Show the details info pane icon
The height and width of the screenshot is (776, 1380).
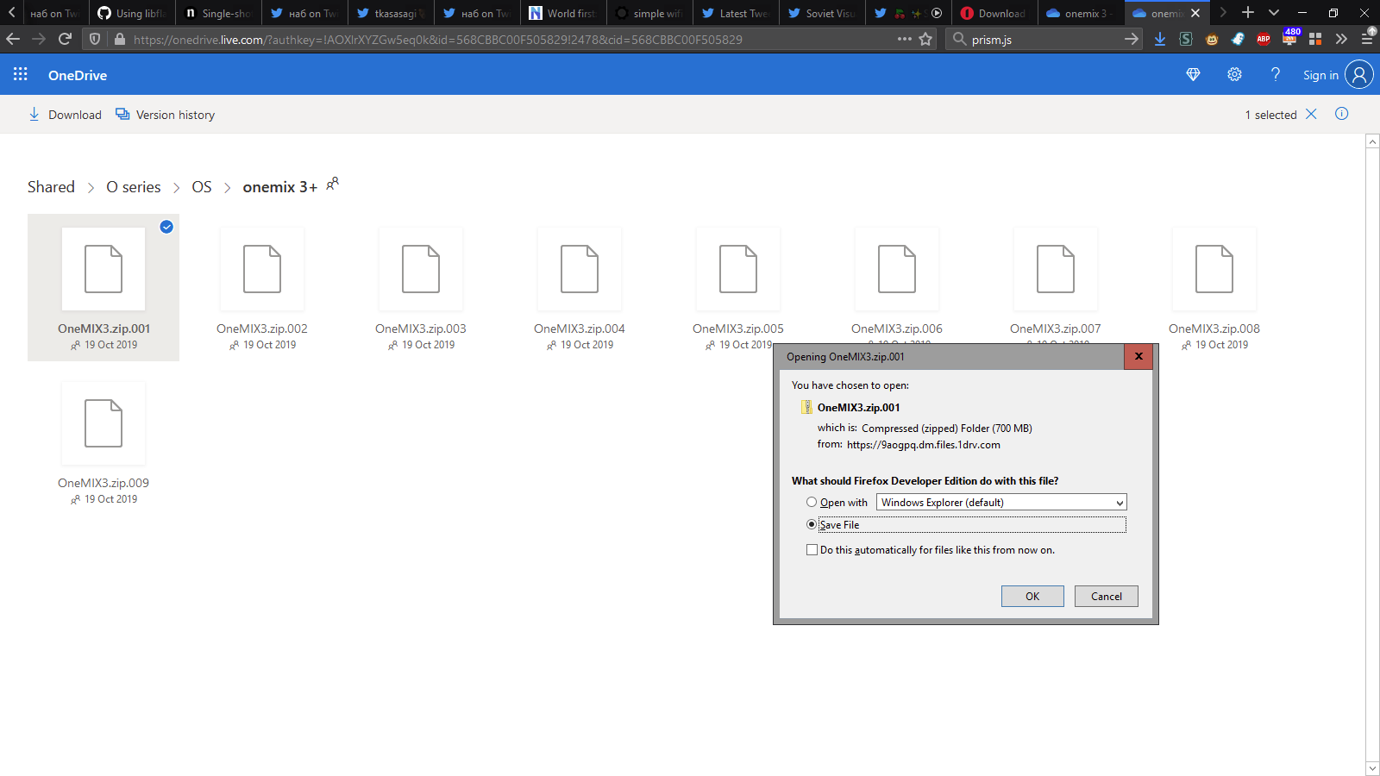click(1341, 114)
